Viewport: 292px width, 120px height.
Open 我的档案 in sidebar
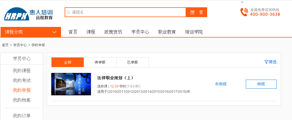[x=22, y=100]
